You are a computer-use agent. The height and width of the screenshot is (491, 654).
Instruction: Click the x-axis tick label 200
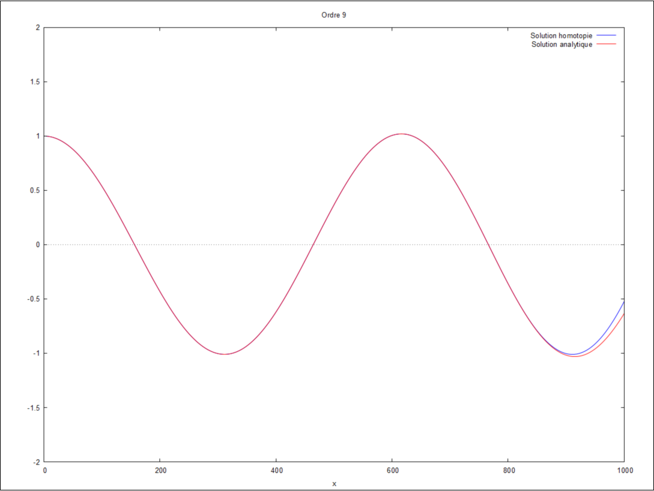pos(160,471)
